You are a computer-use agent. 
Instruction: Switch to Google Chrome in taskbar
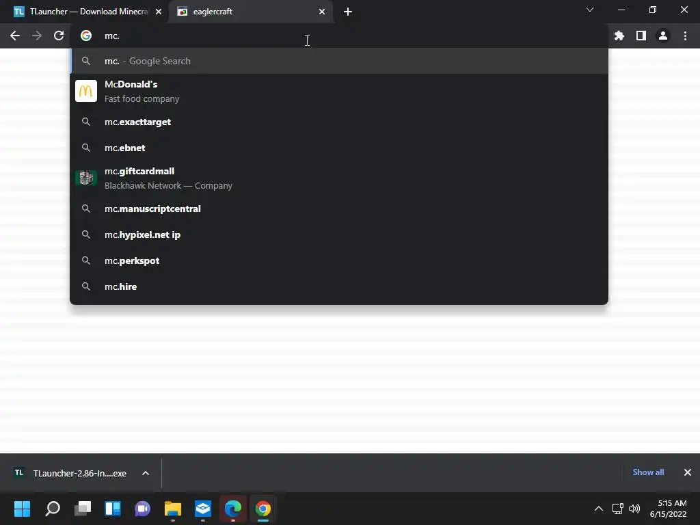point(263,509)
